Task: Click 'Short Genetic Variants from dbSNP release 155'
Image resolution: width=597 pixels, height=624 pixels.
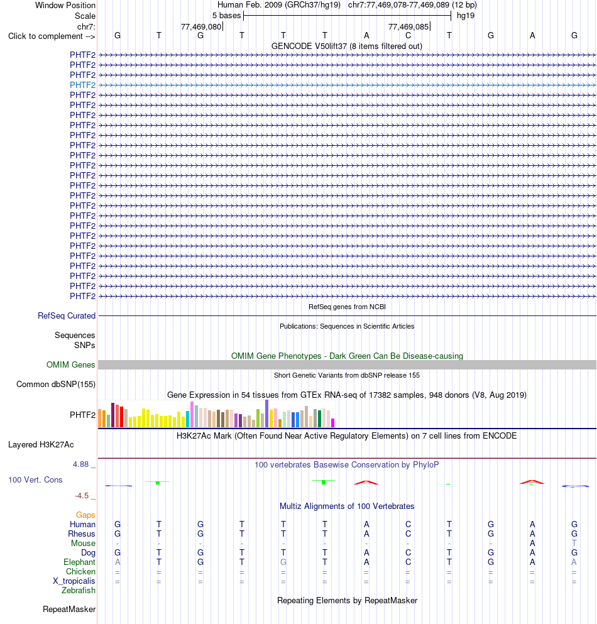Action: 347,375
